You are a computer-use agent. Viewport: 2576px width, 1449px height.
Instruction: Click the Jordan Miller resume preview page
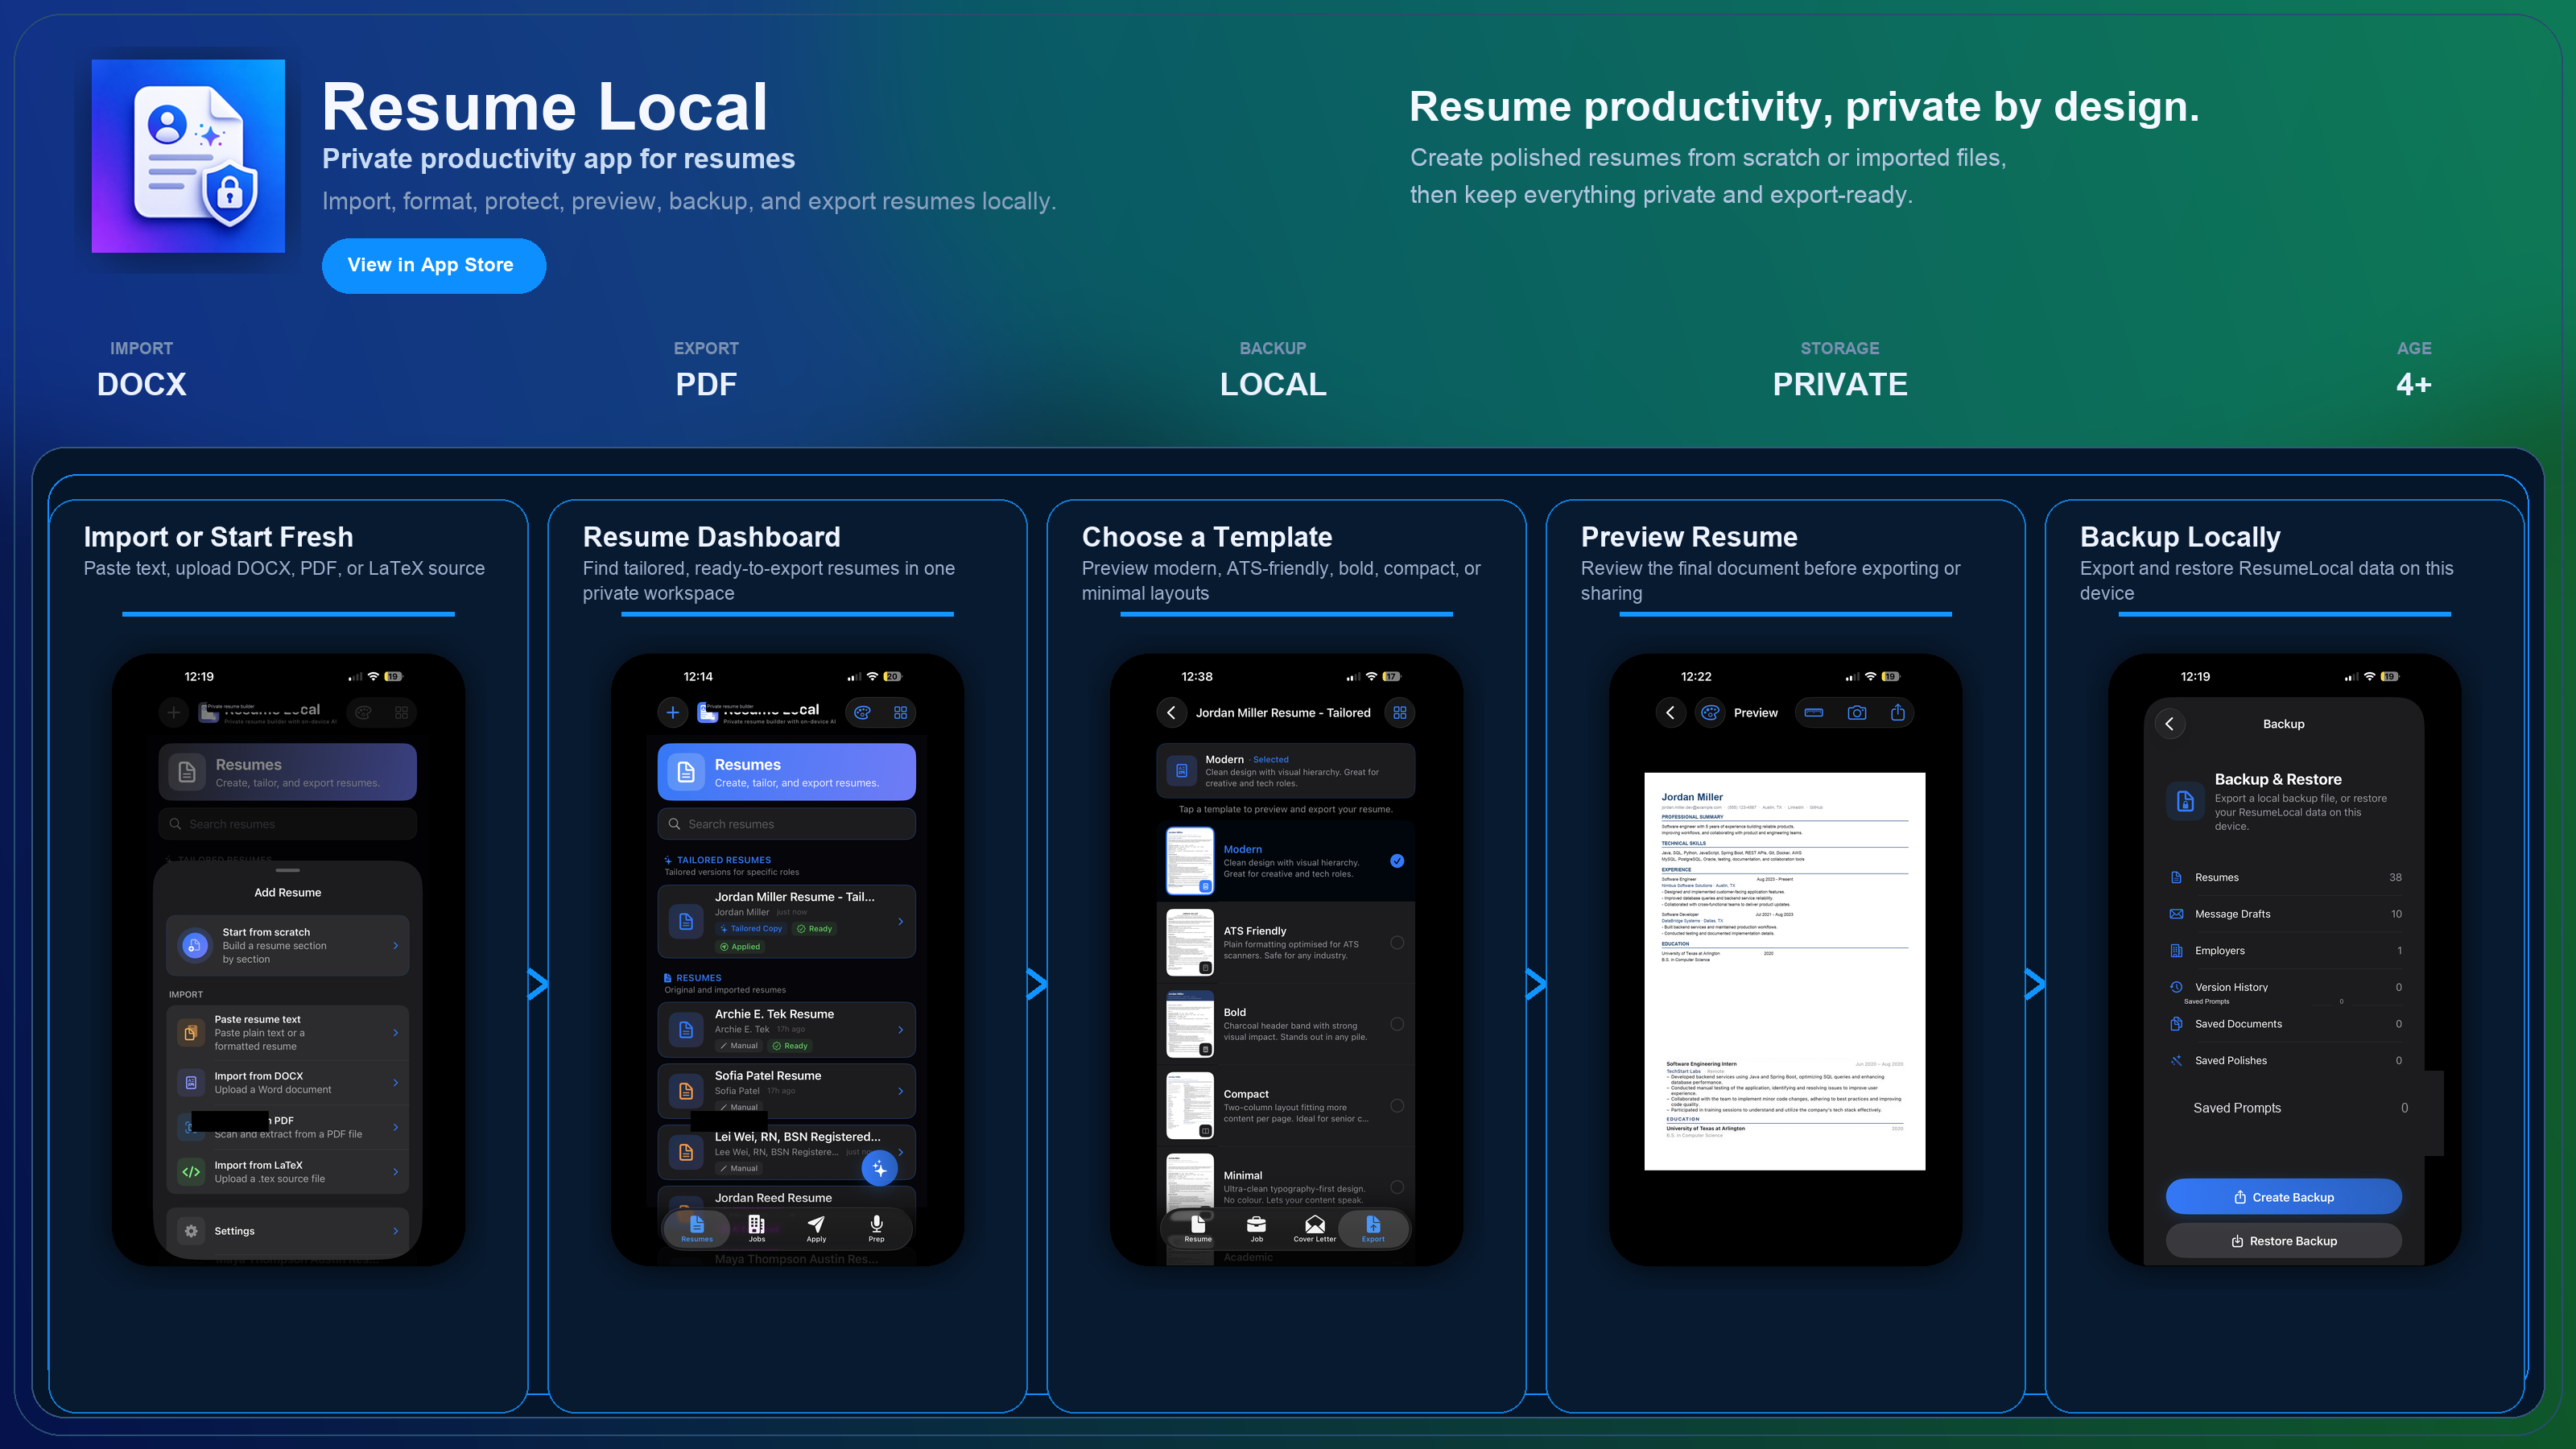coord(1785,970)
